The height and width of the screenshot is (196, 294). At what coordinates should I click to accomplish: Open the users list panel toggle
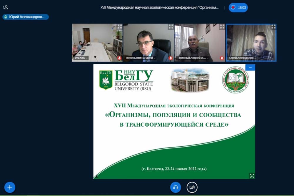tap(5, 8)
